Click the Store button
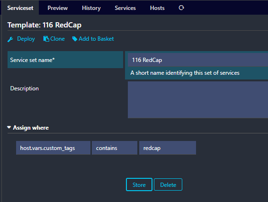 click(139, 184)
